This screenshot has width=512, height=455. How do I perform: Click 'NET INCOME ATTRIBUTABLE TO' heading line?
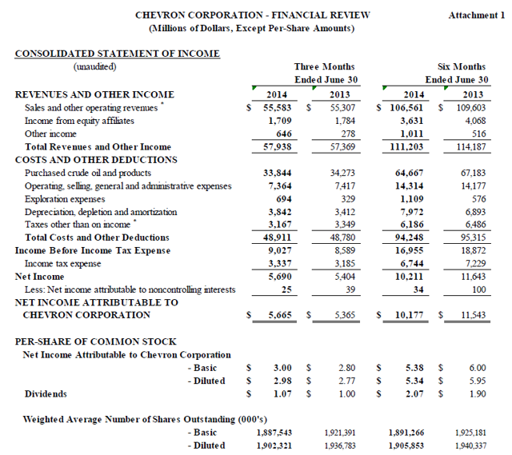96,302
